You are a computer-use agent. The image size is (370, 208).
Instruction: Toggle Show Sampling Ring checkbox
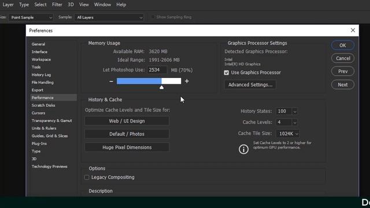[x=153, y=17]
